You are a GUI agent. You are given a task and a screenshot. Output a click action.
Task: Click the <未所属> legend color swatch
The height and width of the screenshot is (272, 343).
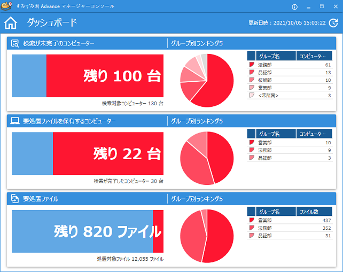[x=252, y=95]
